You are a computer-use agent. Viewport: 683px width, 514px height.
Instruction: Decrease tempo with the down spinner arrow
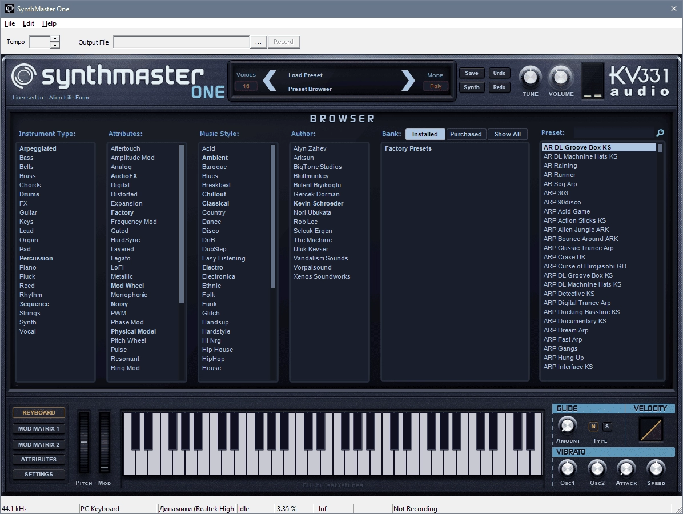55,45
